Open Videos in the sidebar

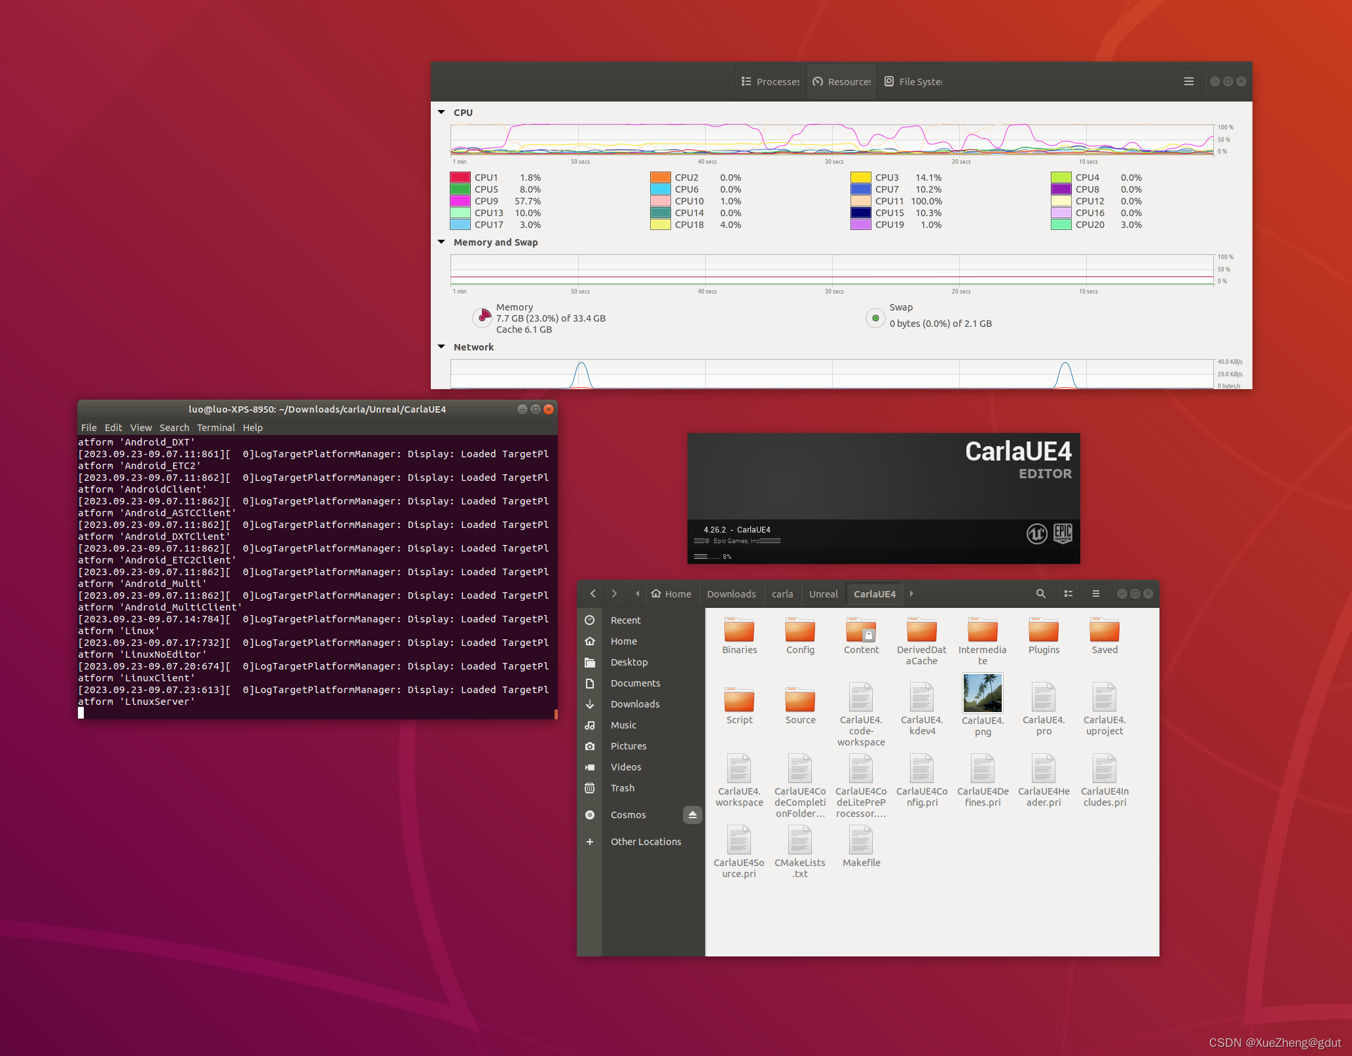(x=642, y=766)
